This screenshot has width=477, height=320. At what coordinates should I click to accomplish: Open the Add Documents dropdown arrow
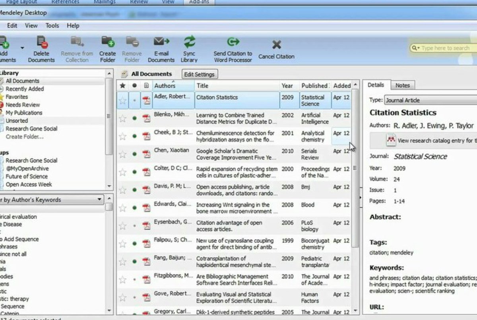[x=22, y=48]
